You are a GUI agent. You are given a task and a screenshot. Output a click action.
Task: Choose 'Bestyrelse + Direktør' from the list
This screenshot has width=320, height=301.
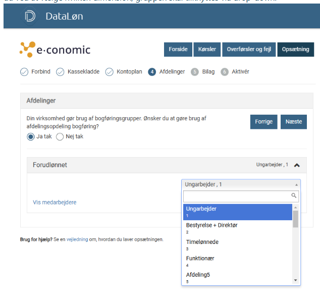click(211, 225)
